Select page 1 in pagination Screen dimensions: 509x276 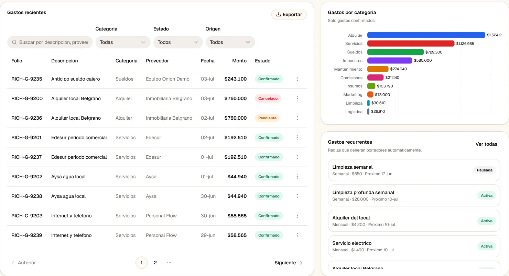coord(142,263)
